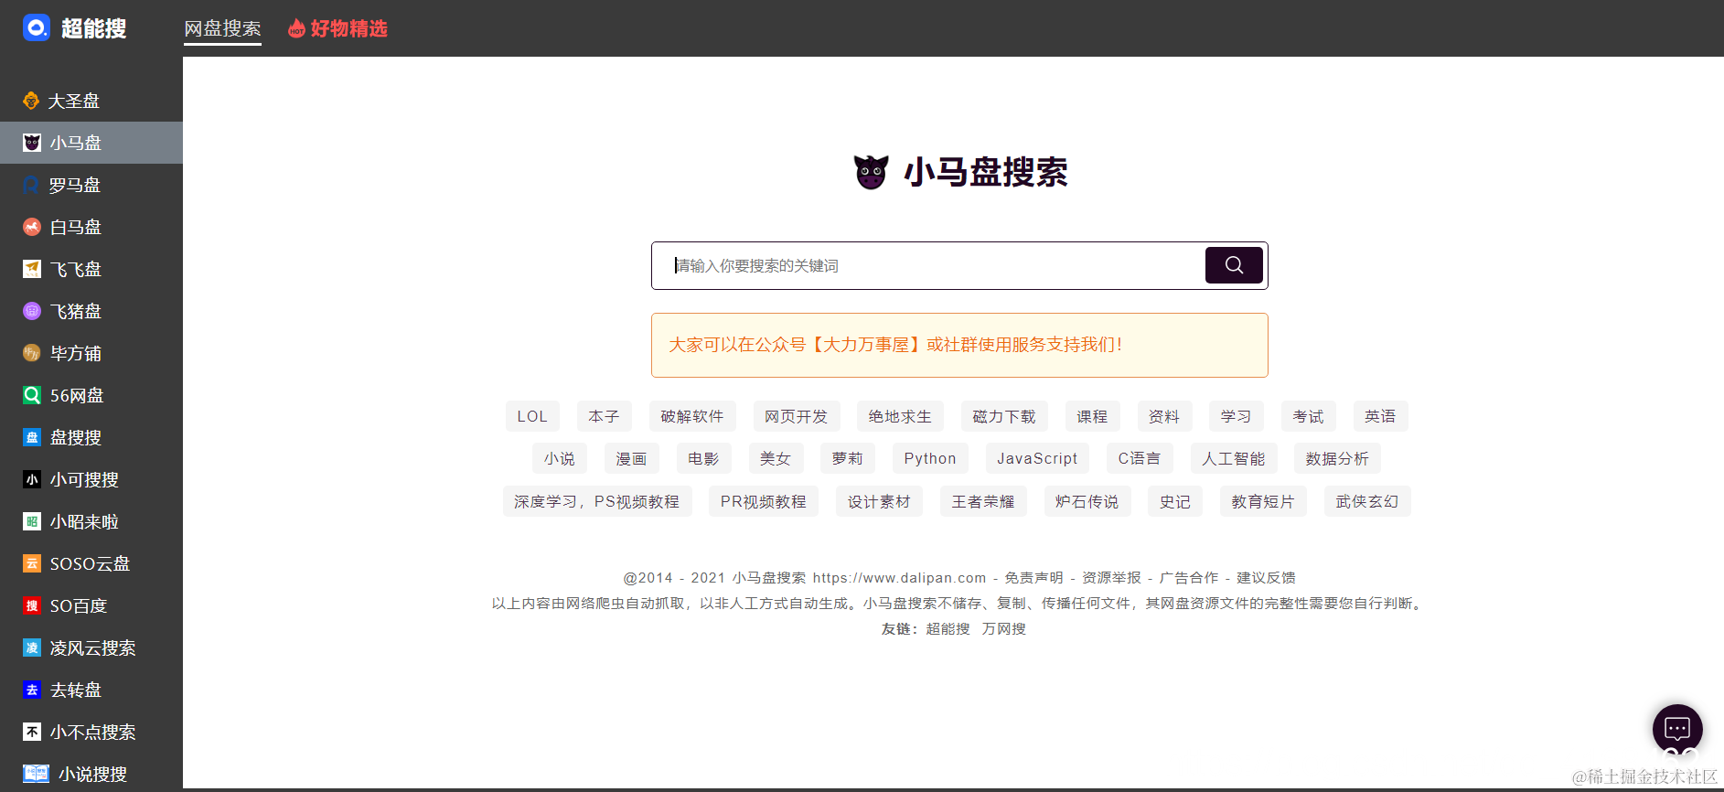Click the 电影 tag

point(704,458)
